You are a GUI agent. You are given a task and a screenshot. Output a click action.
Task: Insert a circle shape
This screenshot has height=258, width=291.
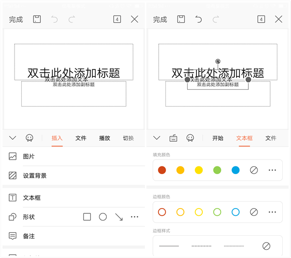[x=103, y=217]
